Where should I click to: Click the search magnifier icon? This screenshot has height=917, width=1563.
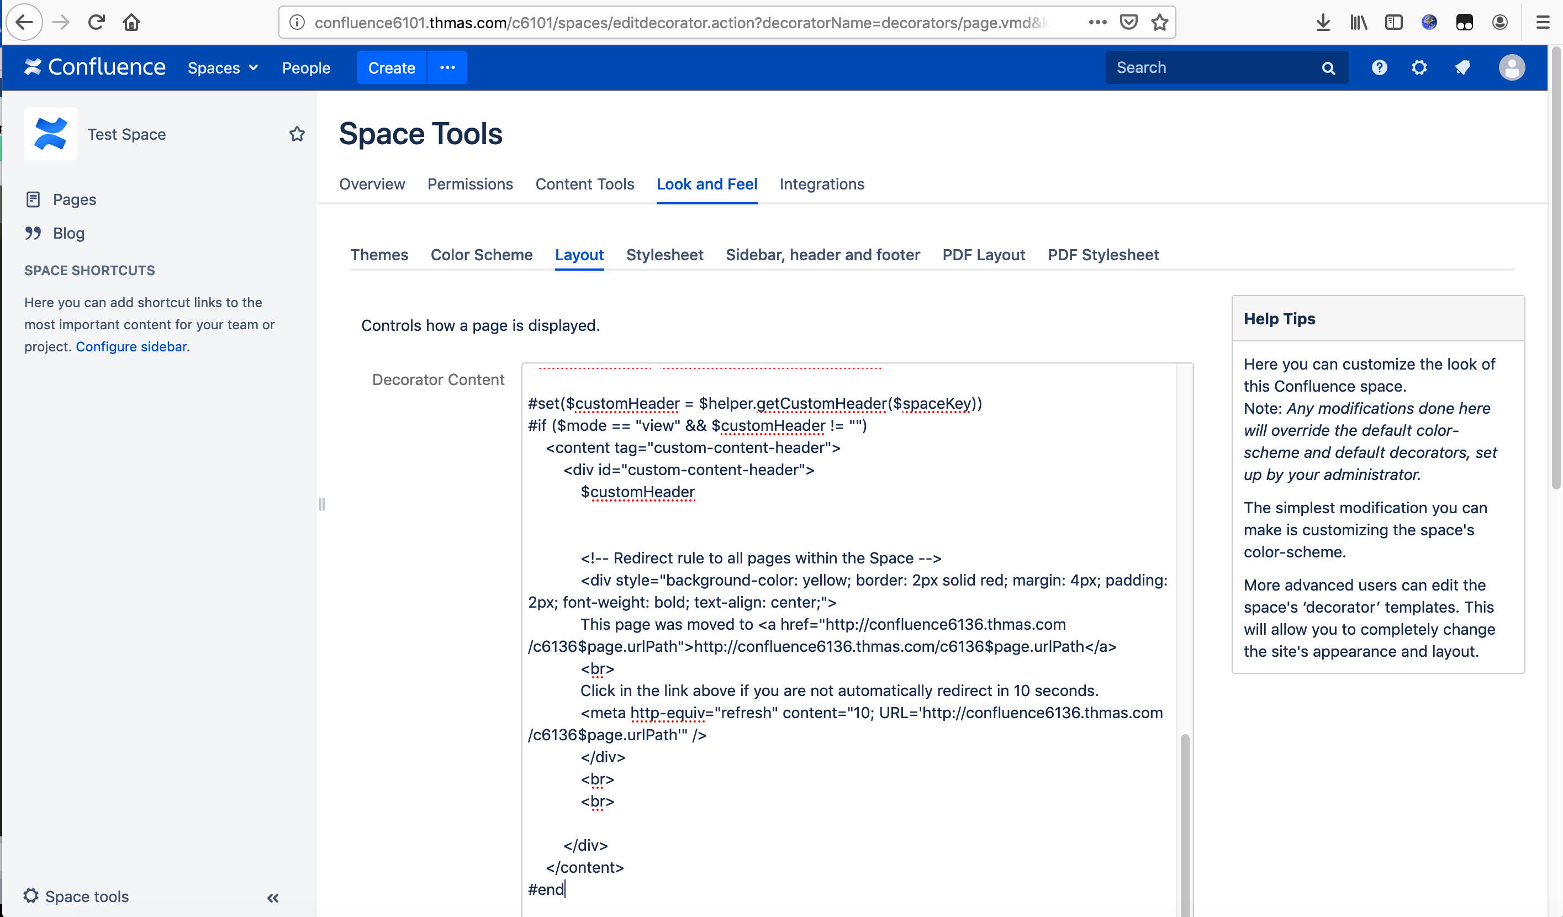pyautogui.click(x=1328, y=68)
